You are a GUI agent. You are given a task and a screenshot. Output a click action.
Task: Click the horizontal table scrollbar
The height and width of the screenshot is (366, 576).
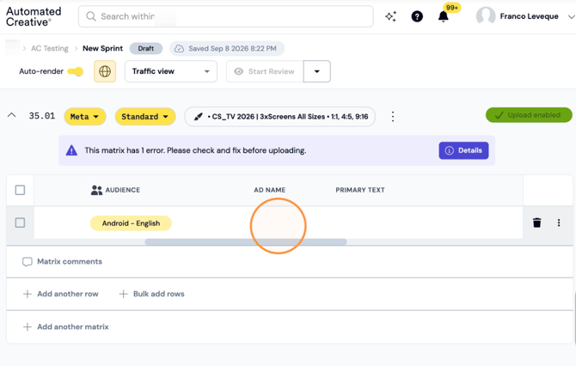[246, 242]
